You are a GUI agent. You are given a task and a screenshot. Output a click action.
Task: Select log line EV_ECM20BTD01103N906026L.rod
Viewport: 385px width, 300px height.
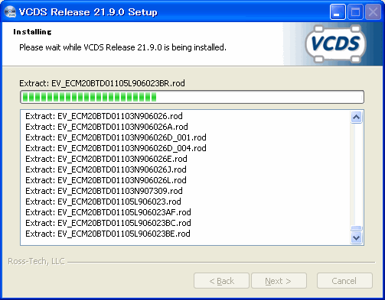tap(106, 180)
